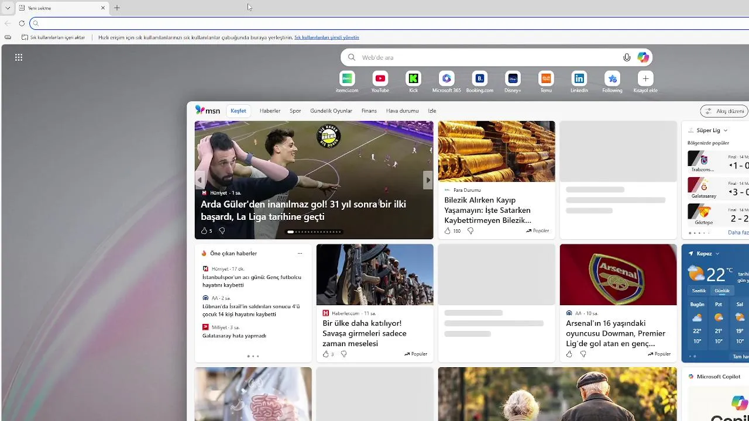Open the Temu shortcut tile
The width and height of the screenshot is (749, 421).
pyautogui.click(x=546, y=82)
